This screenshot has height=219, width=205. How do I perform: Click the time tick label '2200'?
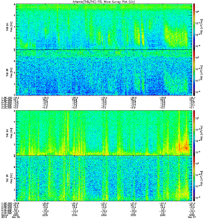(x=16, y=215)
